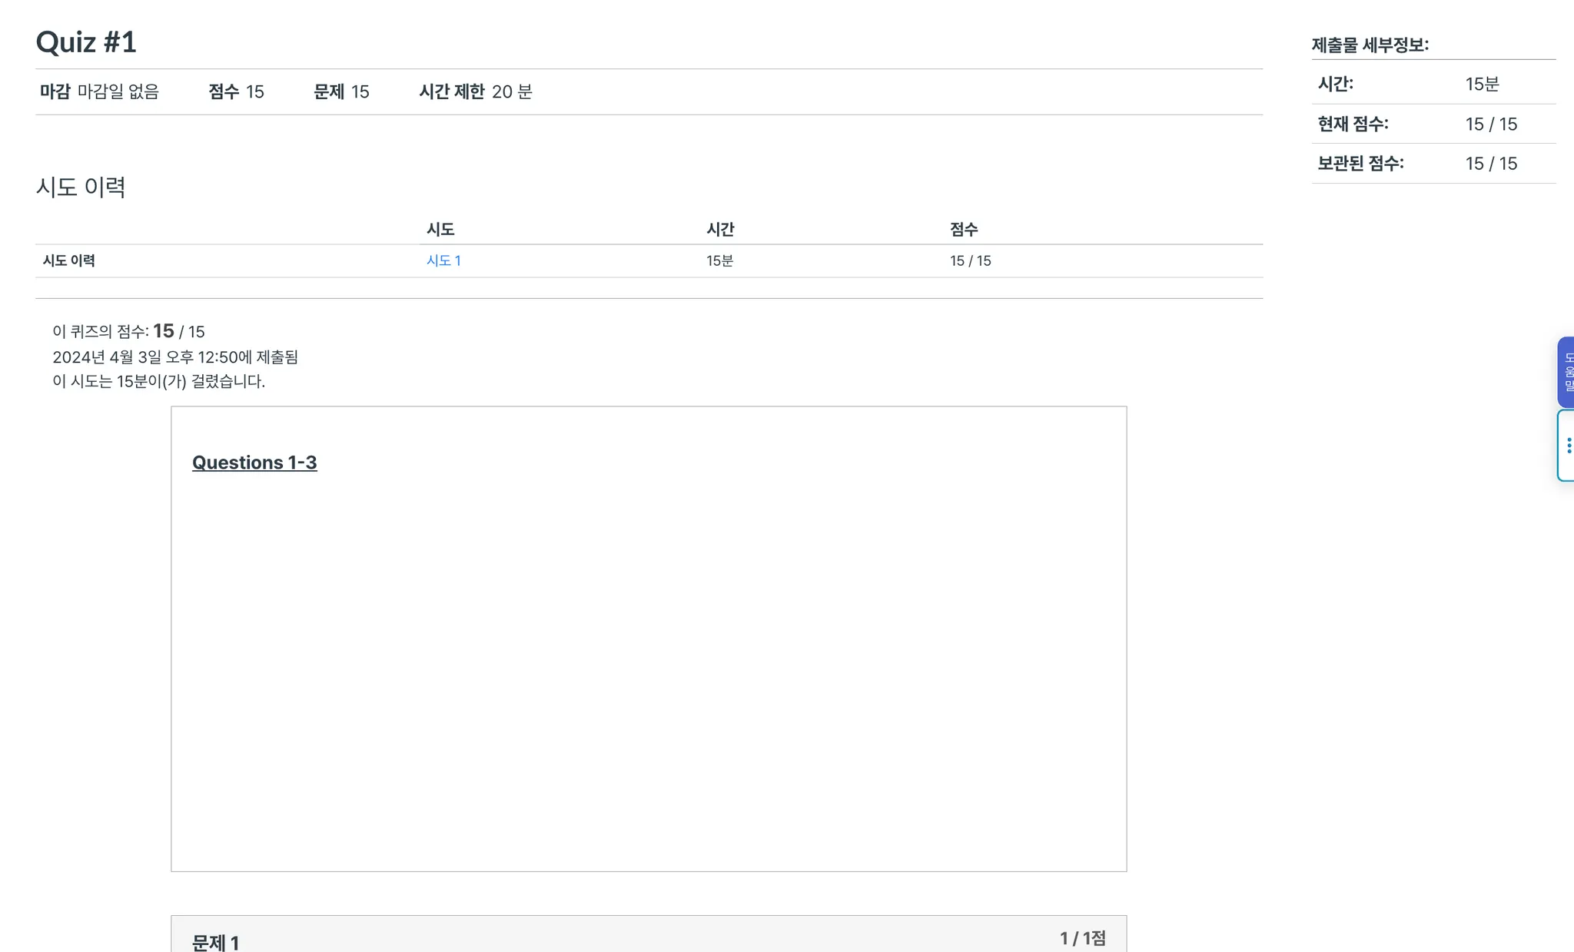Screen dimensions: 1574x952
Task: Click the 점수 column header in table
Action: pos(964,229)
